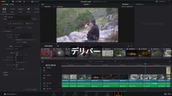
Task: Jump to first frame button
Action: click(x=78, y=46)
